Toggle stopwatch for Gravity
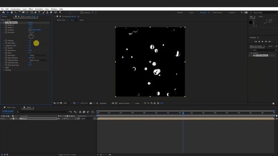The height and width of the screenshot is (156, 278). coord(6,48)
